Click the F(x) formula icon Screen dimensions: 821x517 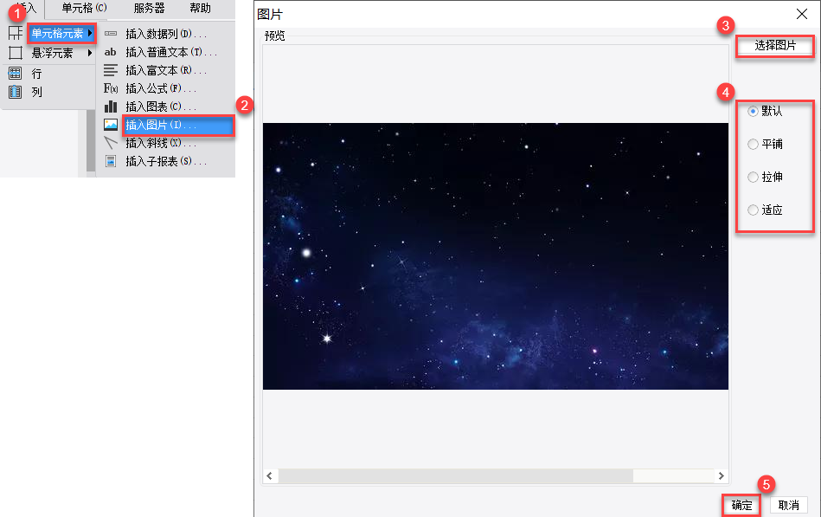click(x=111, y=88)
